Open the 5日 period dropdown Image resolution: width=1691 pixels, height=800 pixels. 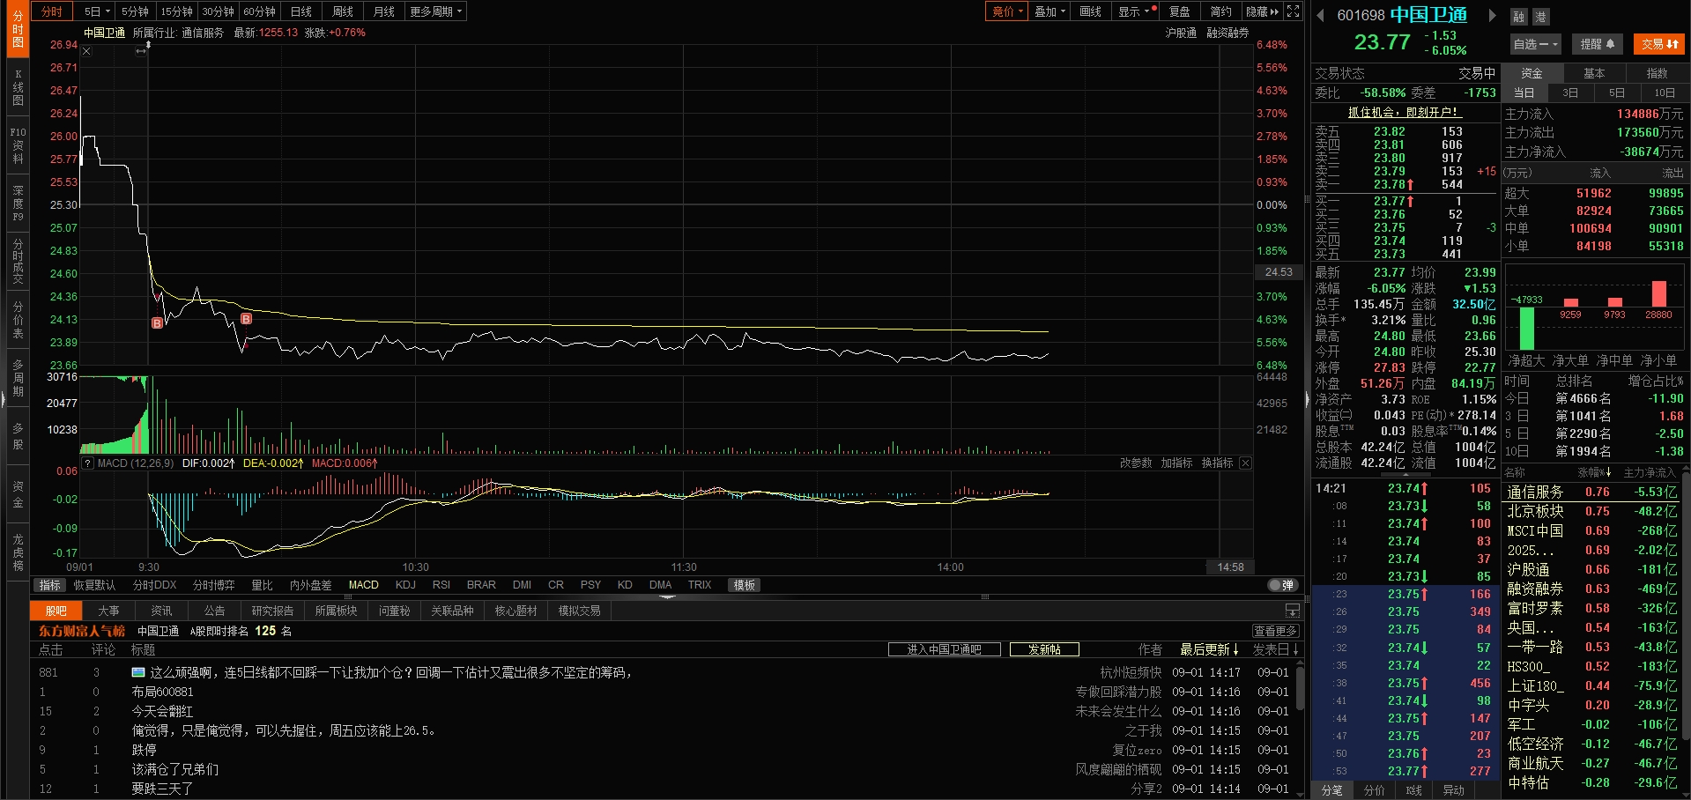97,11
